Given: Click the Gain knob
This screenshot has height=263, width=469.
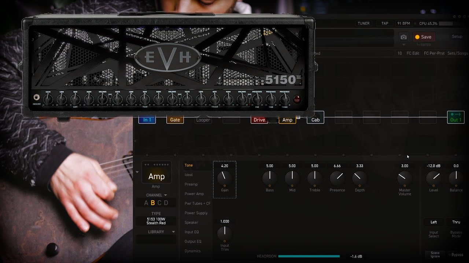Looking at the screenshot, I should click(225, 178).
